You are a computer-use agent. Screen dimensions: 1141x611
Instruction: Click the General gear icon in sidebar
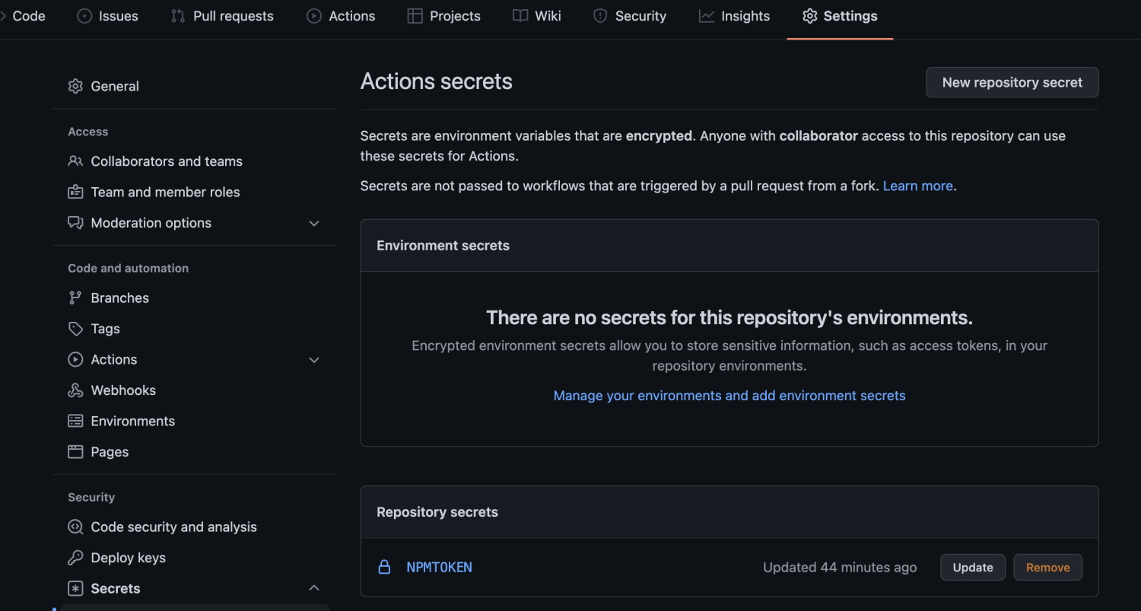click(75, 86)
